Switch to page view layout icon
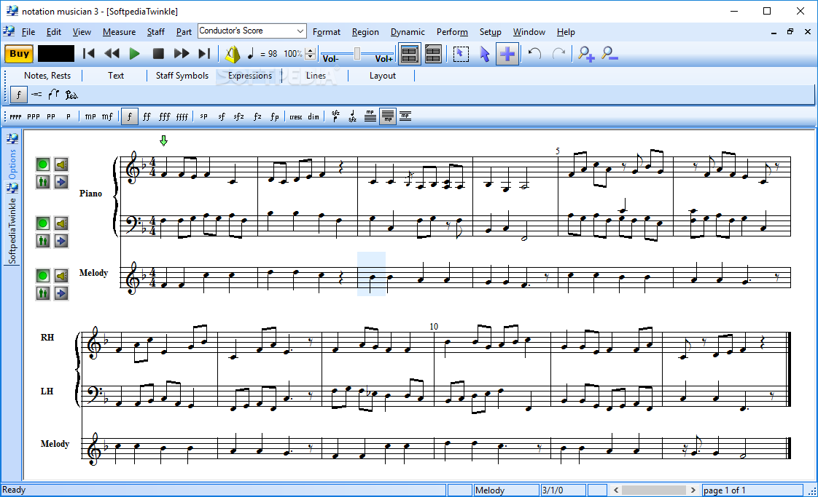The width and height of the screenshot is (818, 497). pos(433,54)
